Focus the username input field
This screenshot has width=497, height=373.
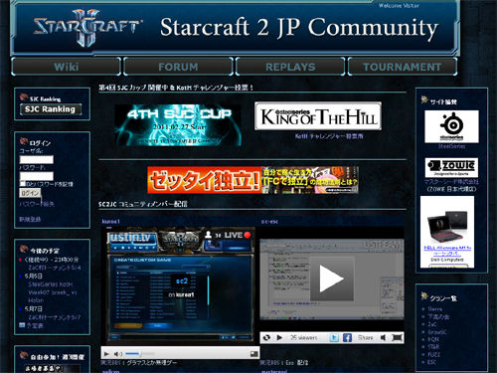[x=37, y=160]
